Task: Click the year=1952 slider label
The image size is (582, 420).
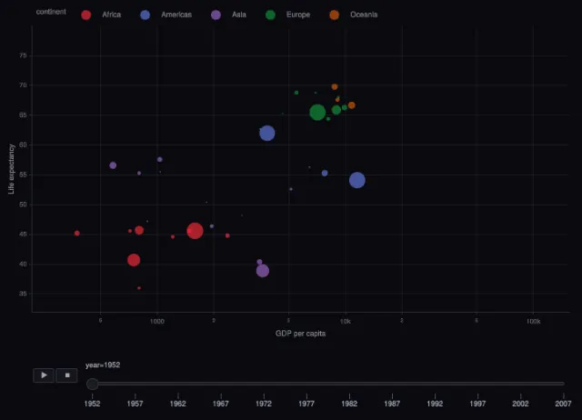Action: point(103,365)
